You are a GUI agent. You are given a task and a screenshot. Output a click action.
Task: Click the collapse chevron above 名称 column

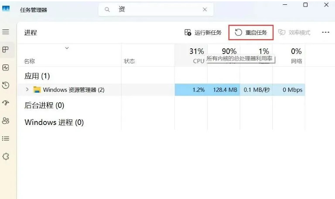pyautogui.click(x=67, y=48)
